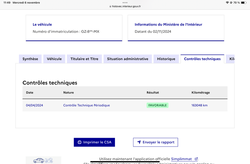The height and width of the screenshot is (164, 250).
Task: Click the Date column header
Action: (x=30, y=92)
